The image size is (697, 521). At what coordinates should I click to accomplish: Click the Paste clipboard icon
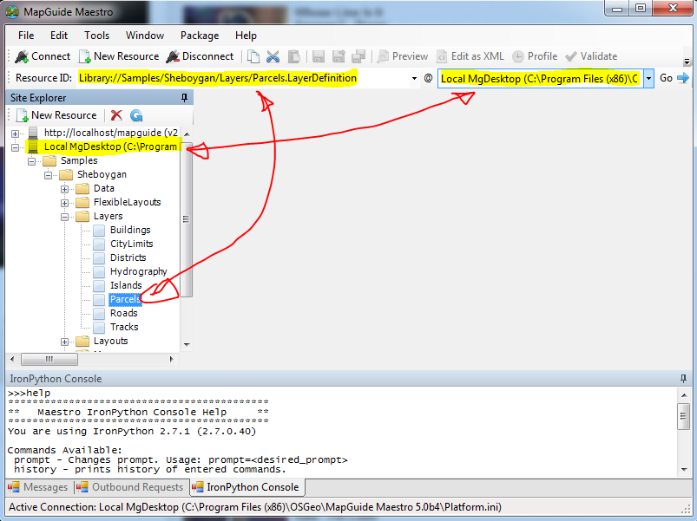pos(294,56)
